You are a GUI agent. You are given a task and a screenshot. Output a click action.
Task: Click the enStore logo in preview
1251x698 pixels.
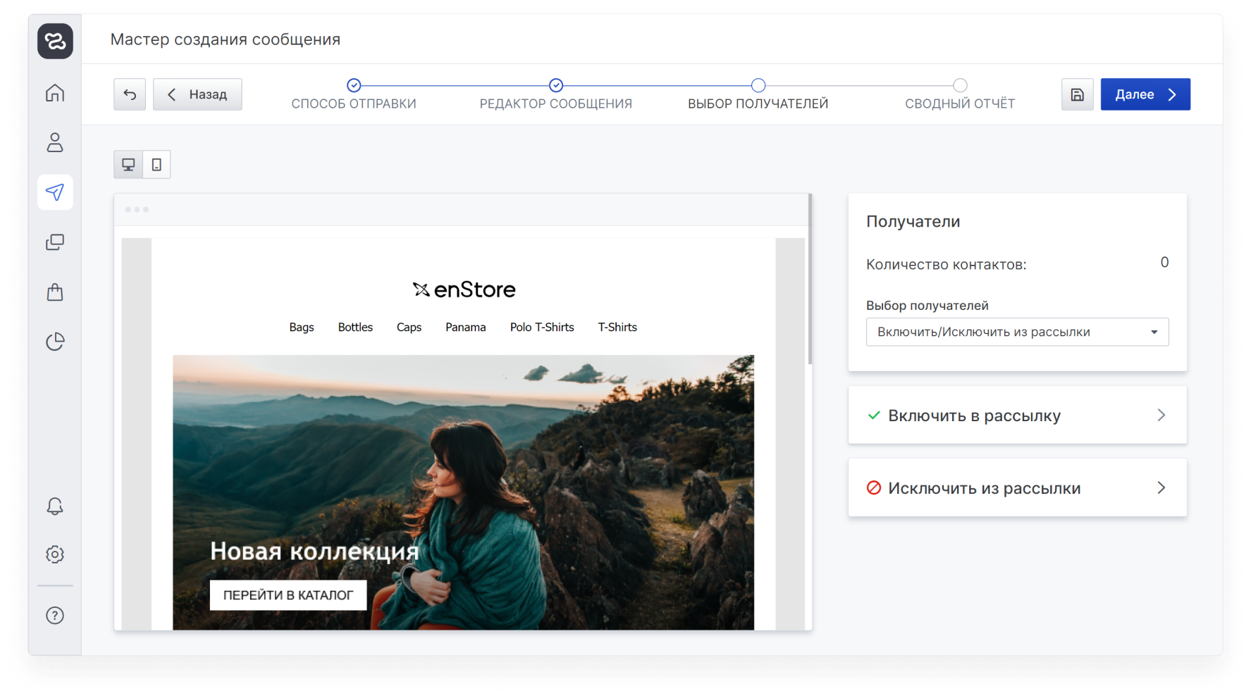464,289
